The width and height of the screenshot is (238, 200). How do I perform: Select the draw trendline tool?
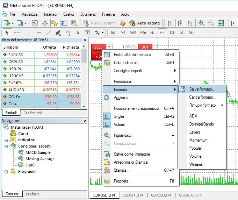49,33
